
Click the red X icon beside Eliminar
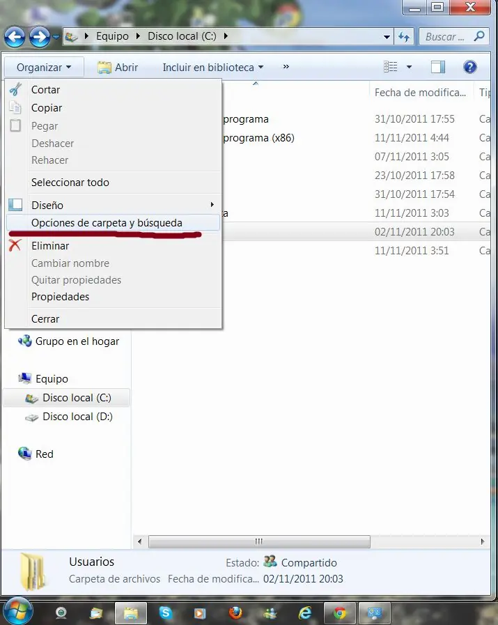15,245
